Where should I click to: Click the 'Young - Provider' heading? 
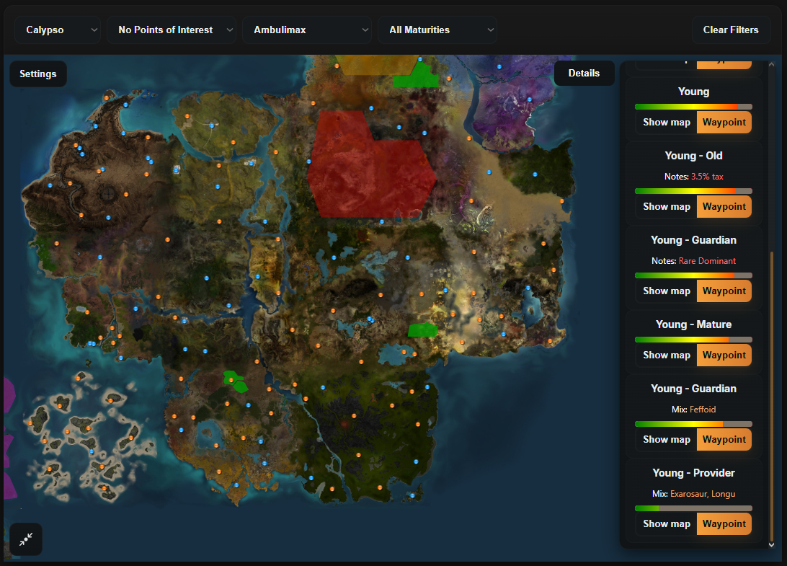tap(693, 473)
